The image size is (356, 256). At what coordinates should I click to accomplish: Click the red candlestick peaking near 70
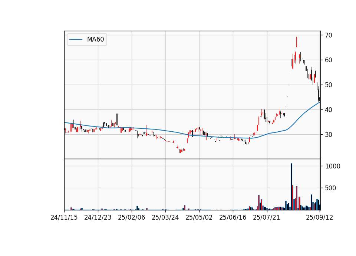click(x=297, y=42)
